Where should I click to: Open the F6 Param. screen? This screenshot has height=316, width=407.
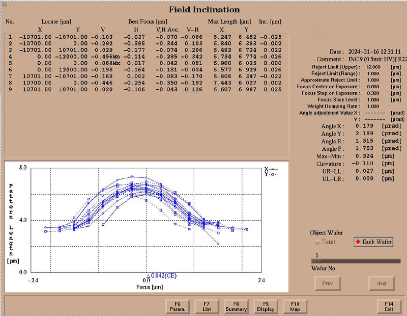tap(178, 306)
